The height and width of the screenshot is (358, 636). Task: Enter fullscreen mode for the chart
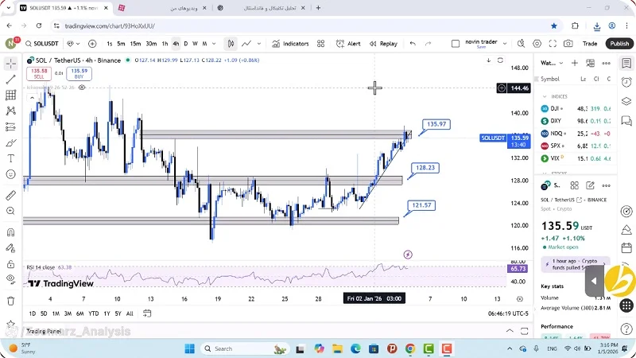pyautogui.click(x=553, y=44)
